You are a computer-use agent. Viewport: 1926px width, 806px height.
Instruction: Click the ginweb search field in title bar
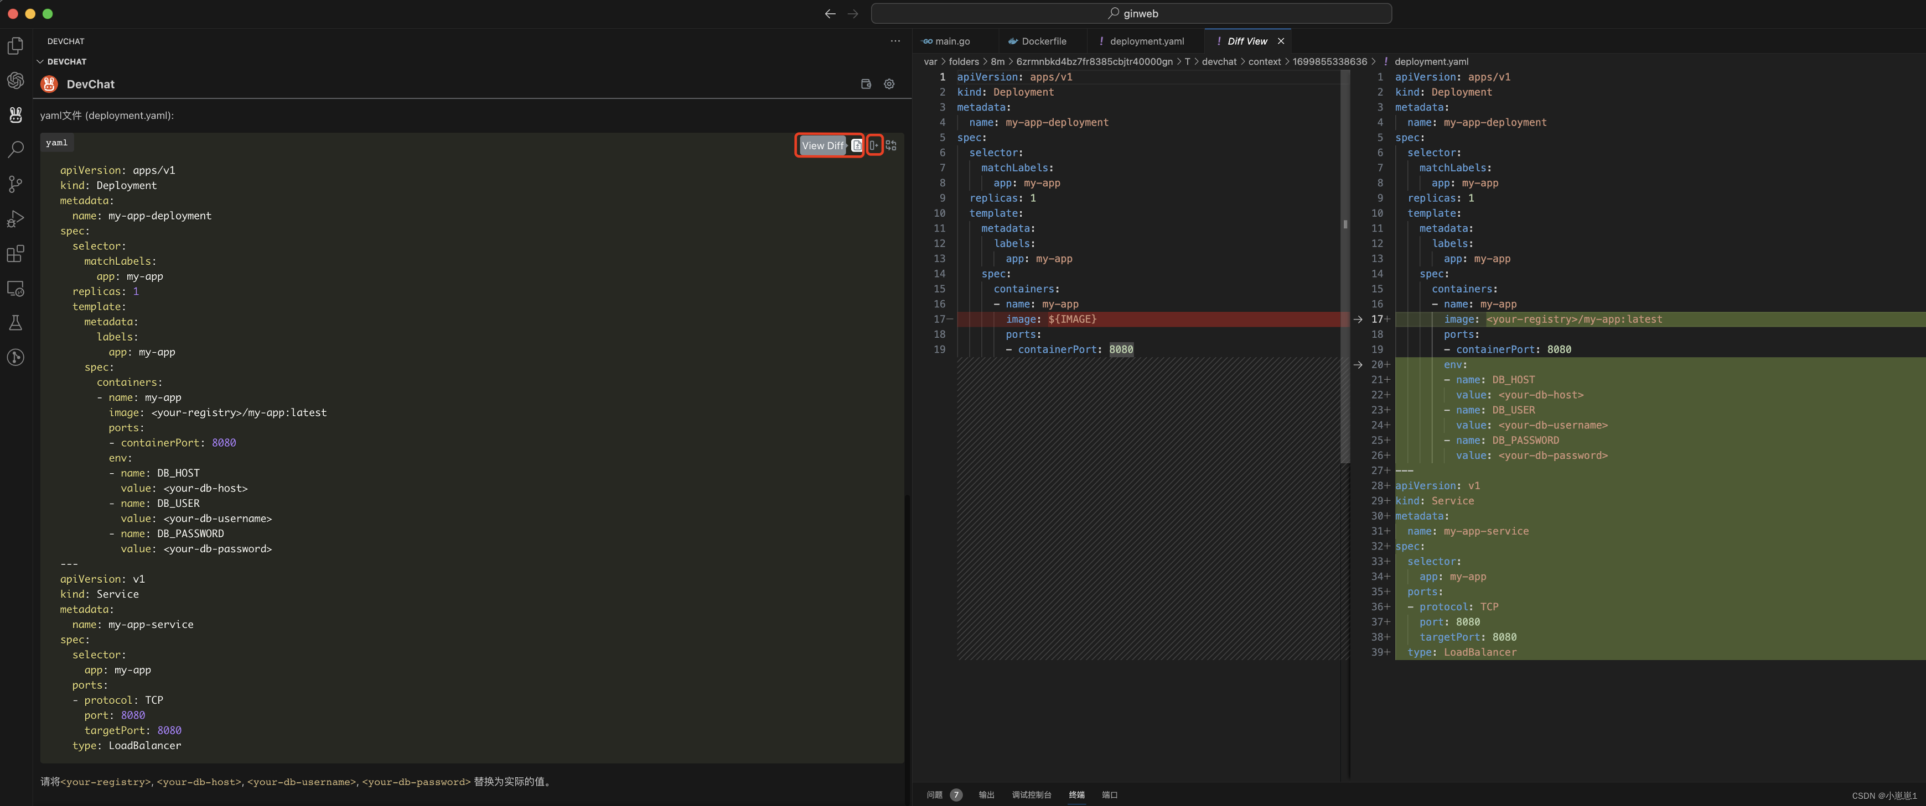point(1131,13)
